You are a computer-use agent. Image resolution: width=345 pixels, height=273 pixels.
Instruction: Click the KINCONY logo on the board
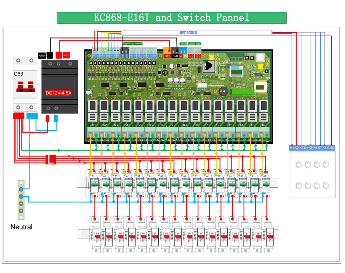tap(179, 88)
